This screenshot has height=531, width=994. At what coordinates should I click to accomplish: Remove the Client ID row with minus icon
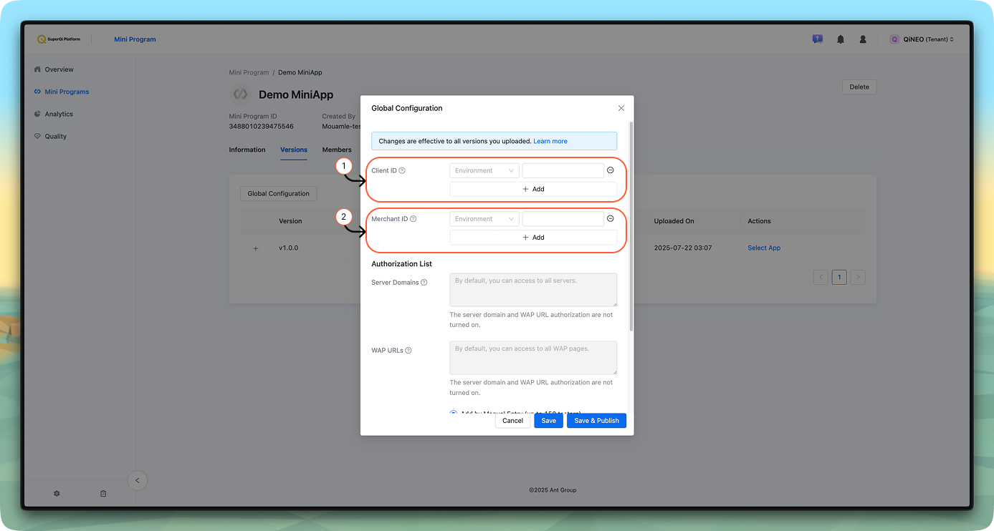[611, 170]
